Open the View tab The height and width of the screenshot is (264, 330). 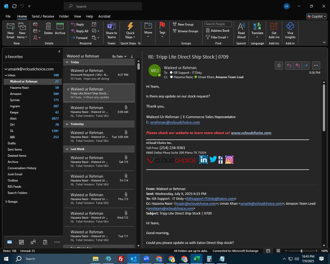77,16
